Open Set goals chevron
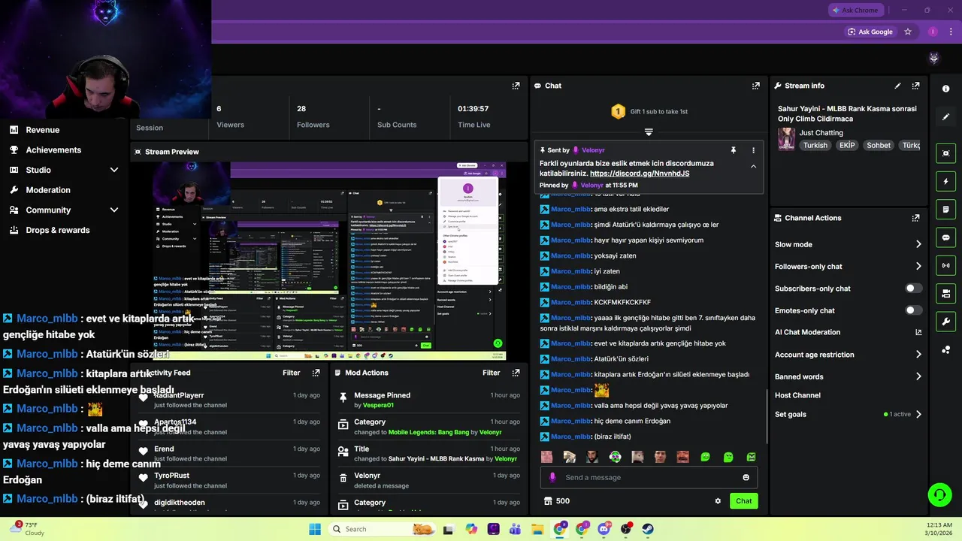Viewport: 962px width, 541px height. tap(918, 414)
